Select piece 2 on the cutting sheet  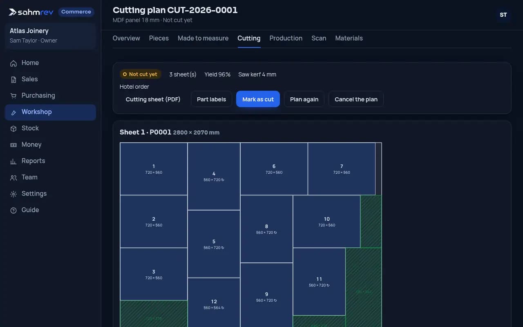click(x=154, y=222)
